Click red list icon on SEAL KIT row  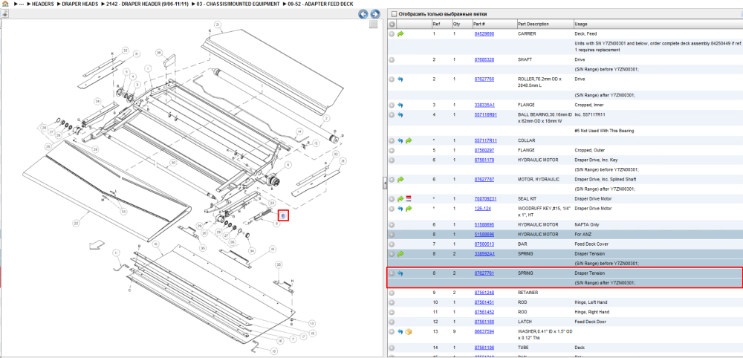pos(409,199)
